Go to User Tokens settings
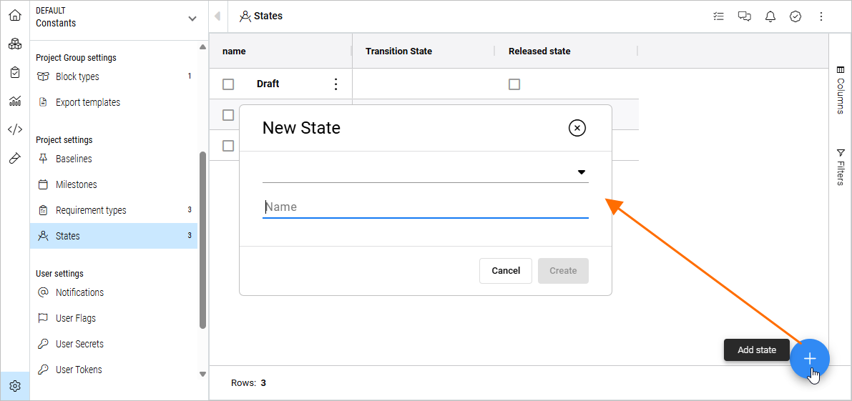The height and width of the screenshot is (401, 852). click(x=79, y=370)
